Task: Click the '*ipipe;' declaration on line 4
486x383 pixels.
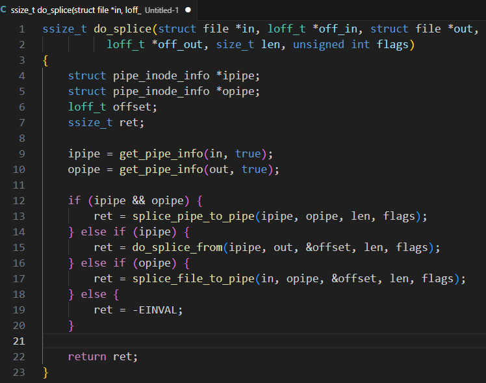Action: pyautogui.click(x=238, y=76)
